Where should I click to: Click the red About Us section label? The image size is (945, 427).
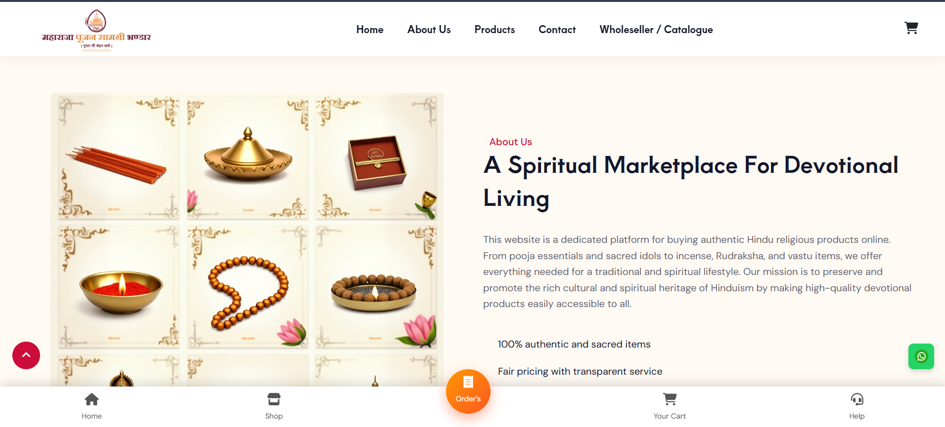(x=510, y=142)
